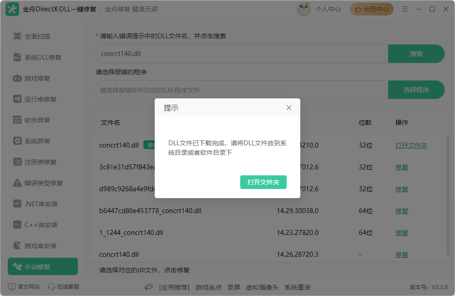
Task: Open the 会员中心 membership button
Action: pos(372,9)
